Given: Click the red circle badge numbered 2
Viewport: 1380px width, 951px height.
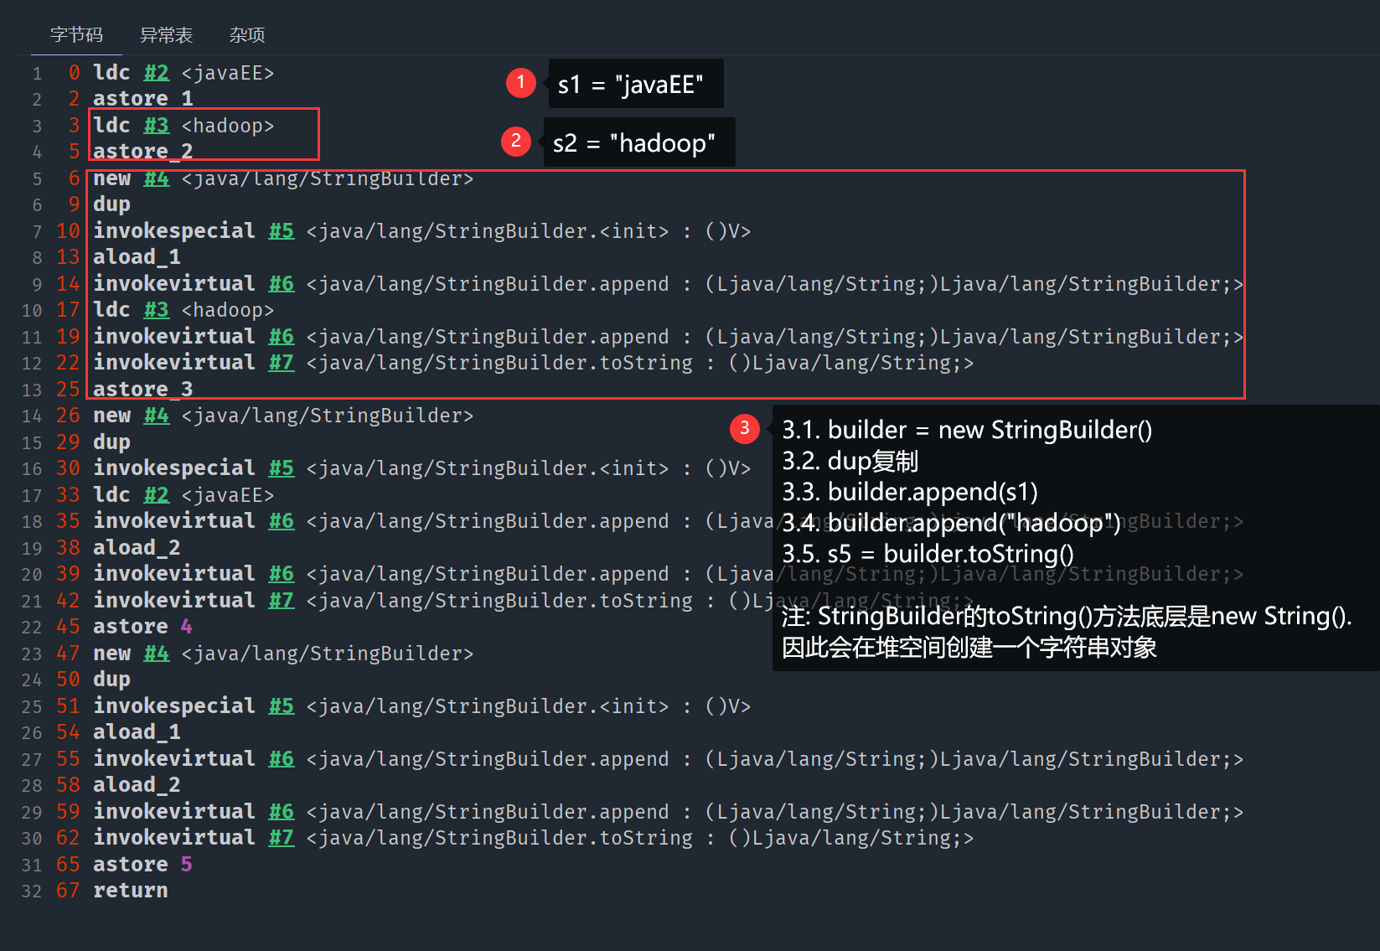Looking at the screenshot, I should pyautogui.click(x=516, y=141).
